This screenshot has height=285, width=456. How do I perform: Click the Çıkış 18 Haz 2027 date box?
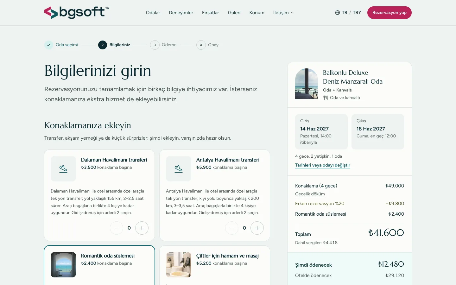[x=378, y=132]
